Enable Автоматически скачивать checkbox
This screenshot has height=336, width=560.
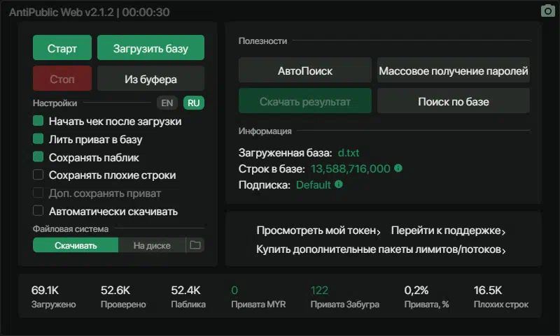(38, 210)
